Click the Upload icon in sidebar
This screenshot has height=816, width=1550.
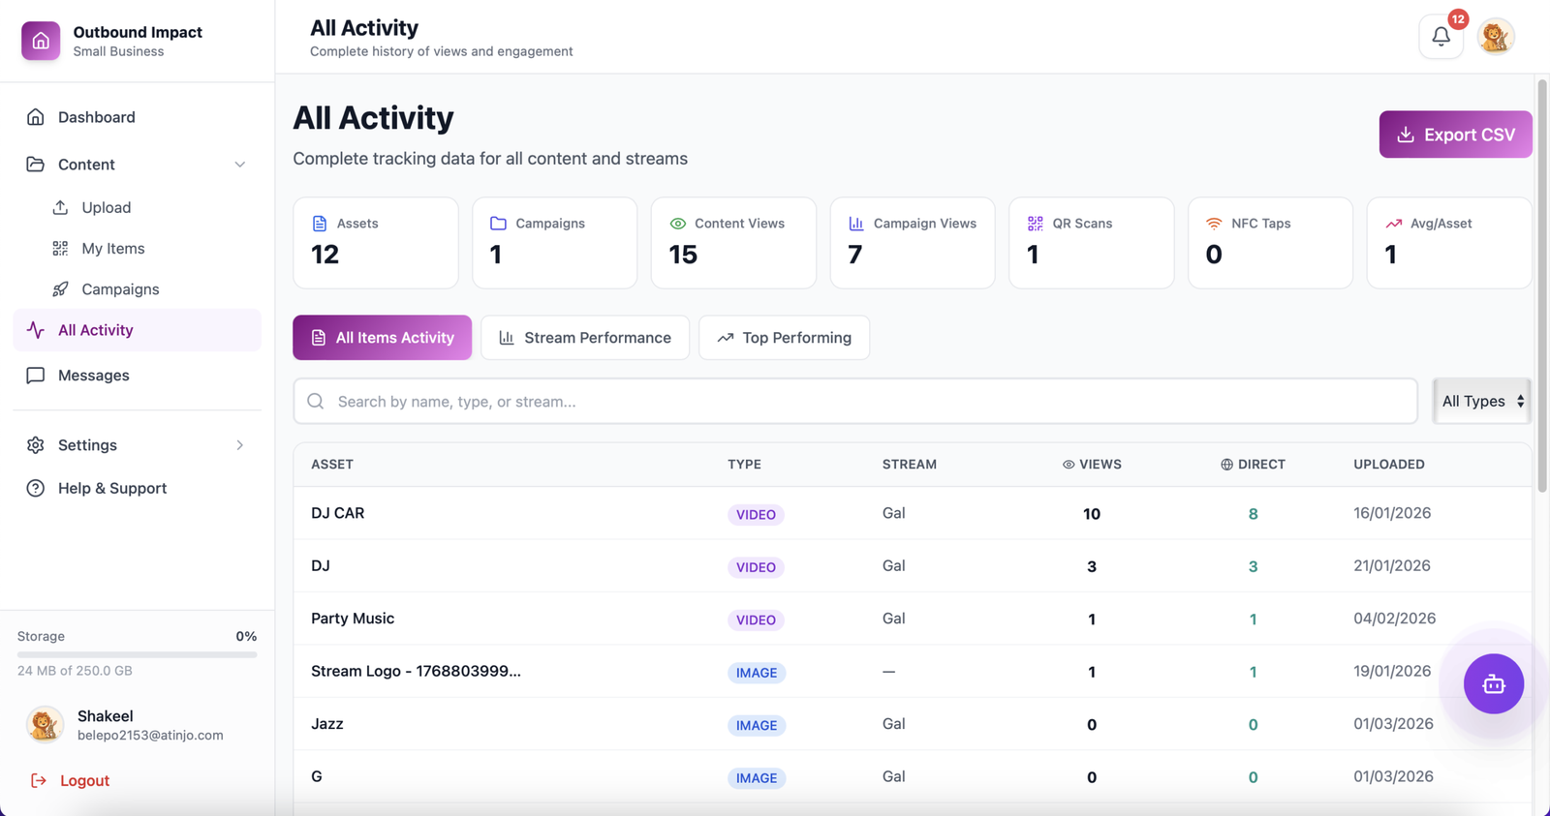60,207
